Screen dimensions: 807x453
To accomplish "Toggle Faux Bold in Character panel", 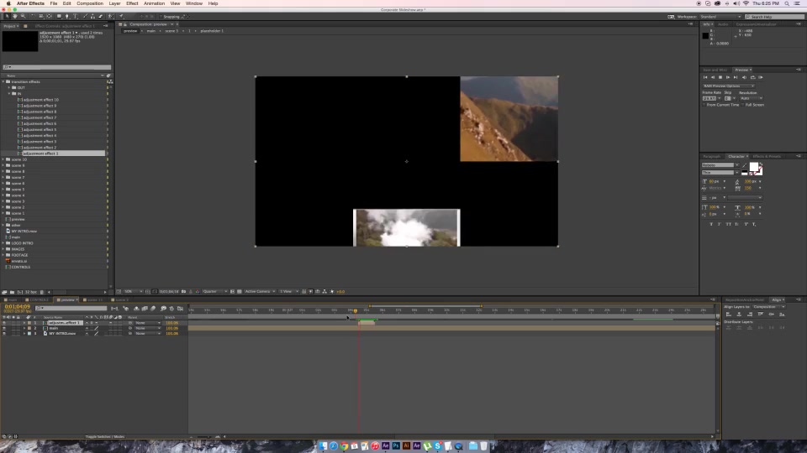I will pyautogui.click(x=711, y=224).
